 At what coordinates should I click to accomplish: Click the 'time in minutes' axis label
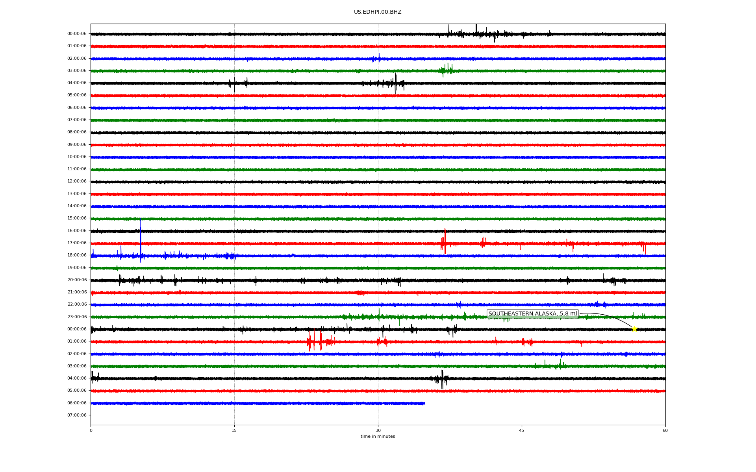pyautogui.click(x=378, y=437)
